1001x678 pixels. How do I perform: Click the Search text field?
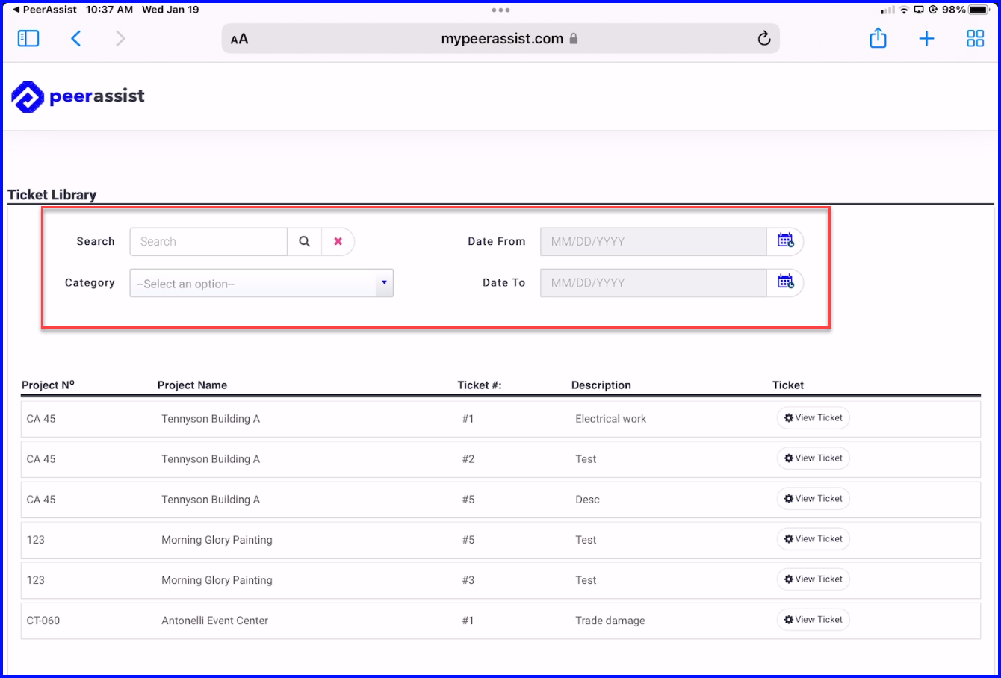pyautogui.click(x=208, y=241)
